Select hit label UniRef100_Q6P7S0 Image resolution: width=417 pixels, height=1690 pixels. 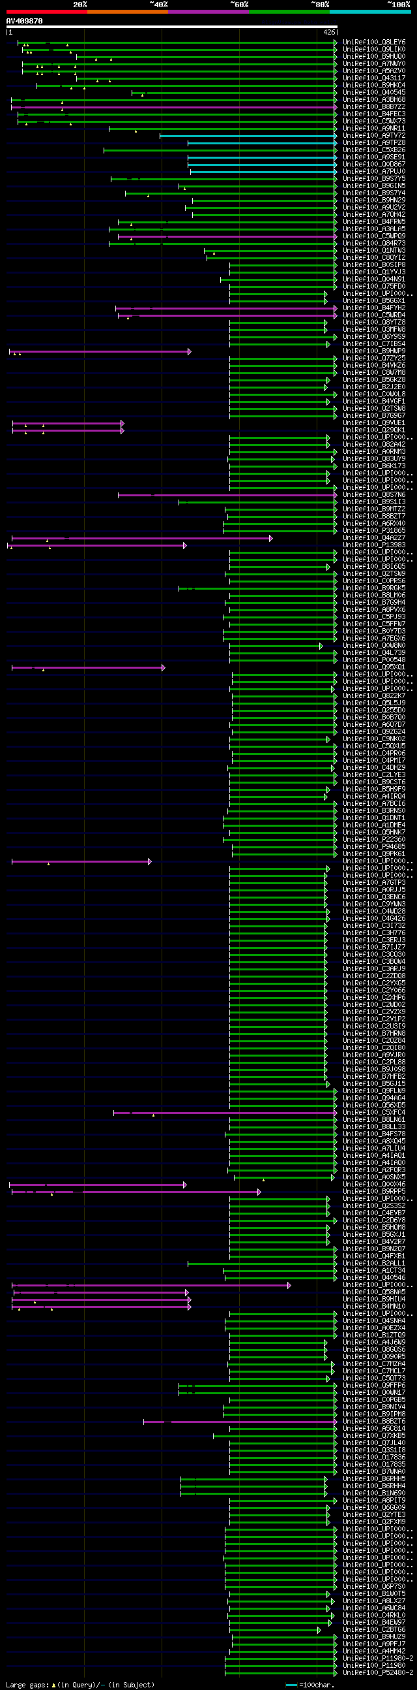tap(374, 1587)
